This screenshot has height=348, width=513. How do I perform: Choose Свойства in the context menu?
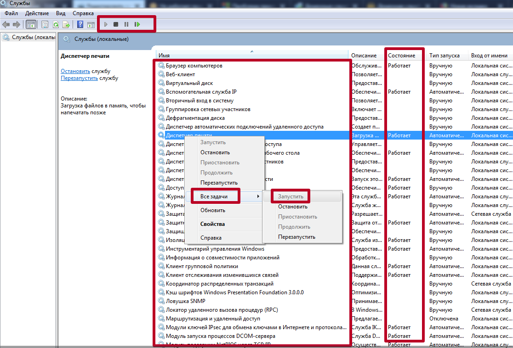212,224
